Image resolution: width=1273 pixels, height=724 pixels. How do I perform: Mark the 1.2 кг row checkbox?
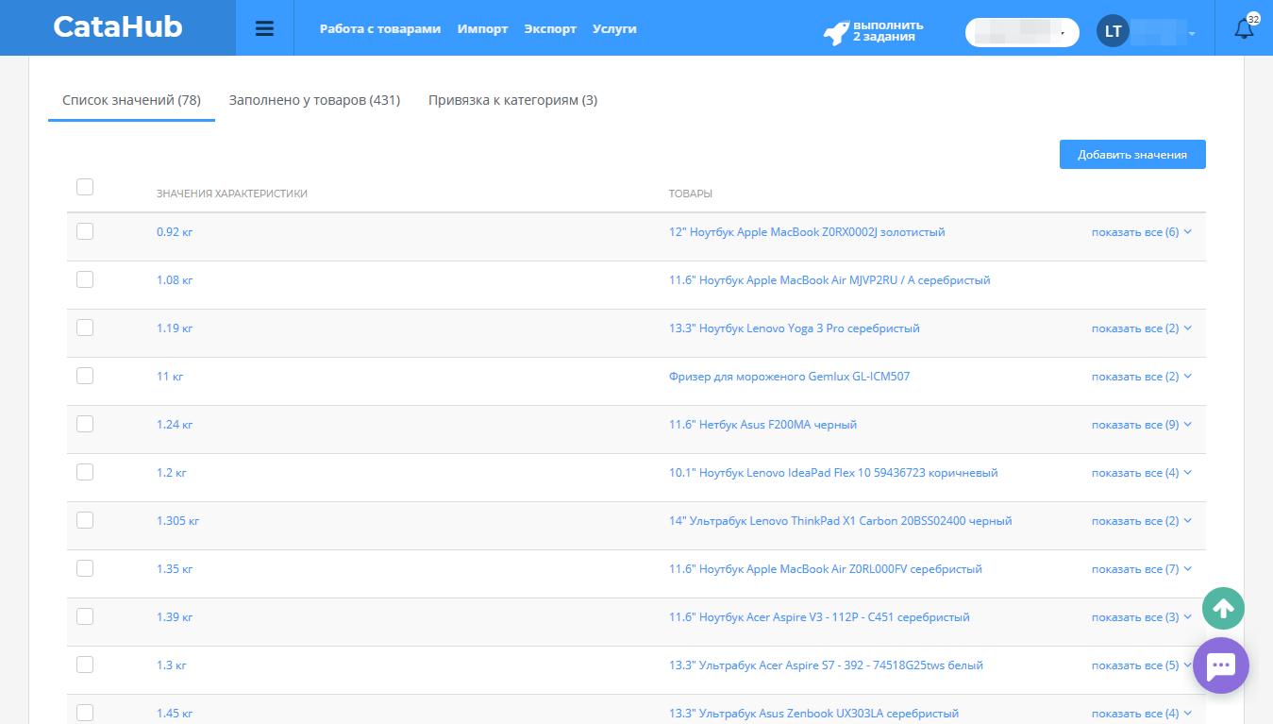point(85,472)
